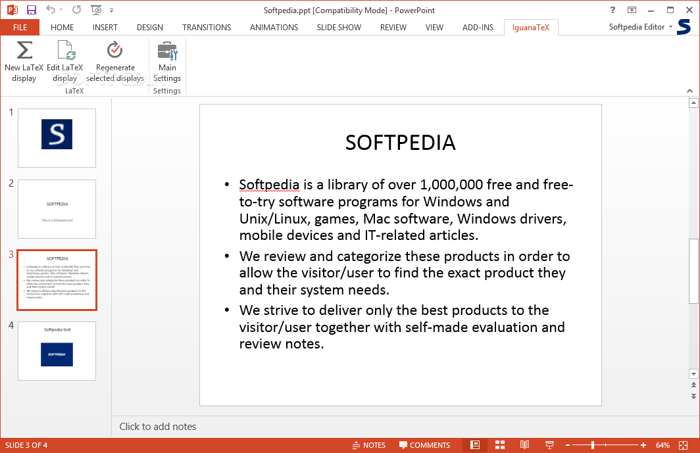Image resolution: width=700 pixels, height=453 pixels.
Task: Switch to Normal view icon
Action: click(475, 445)
